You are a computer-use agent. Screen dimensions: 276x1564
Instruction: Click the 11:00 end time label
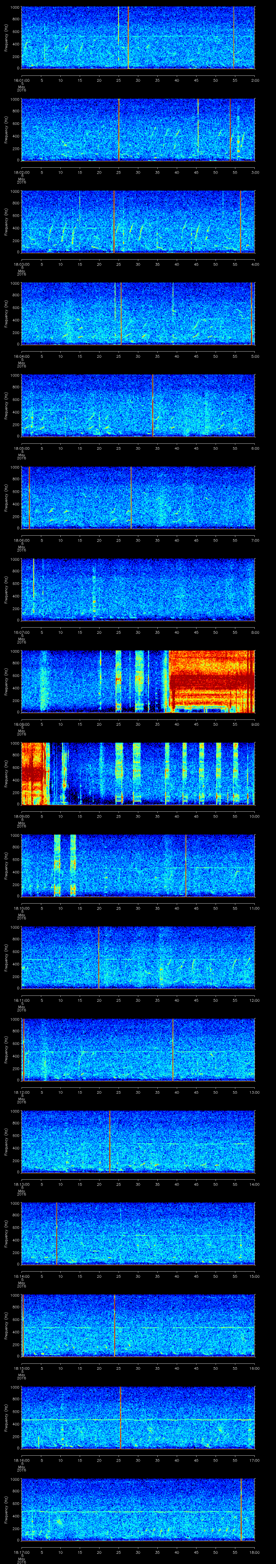coord(254,908)
